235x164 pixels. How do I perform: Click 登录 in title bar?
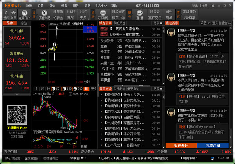tap(195, 5)
